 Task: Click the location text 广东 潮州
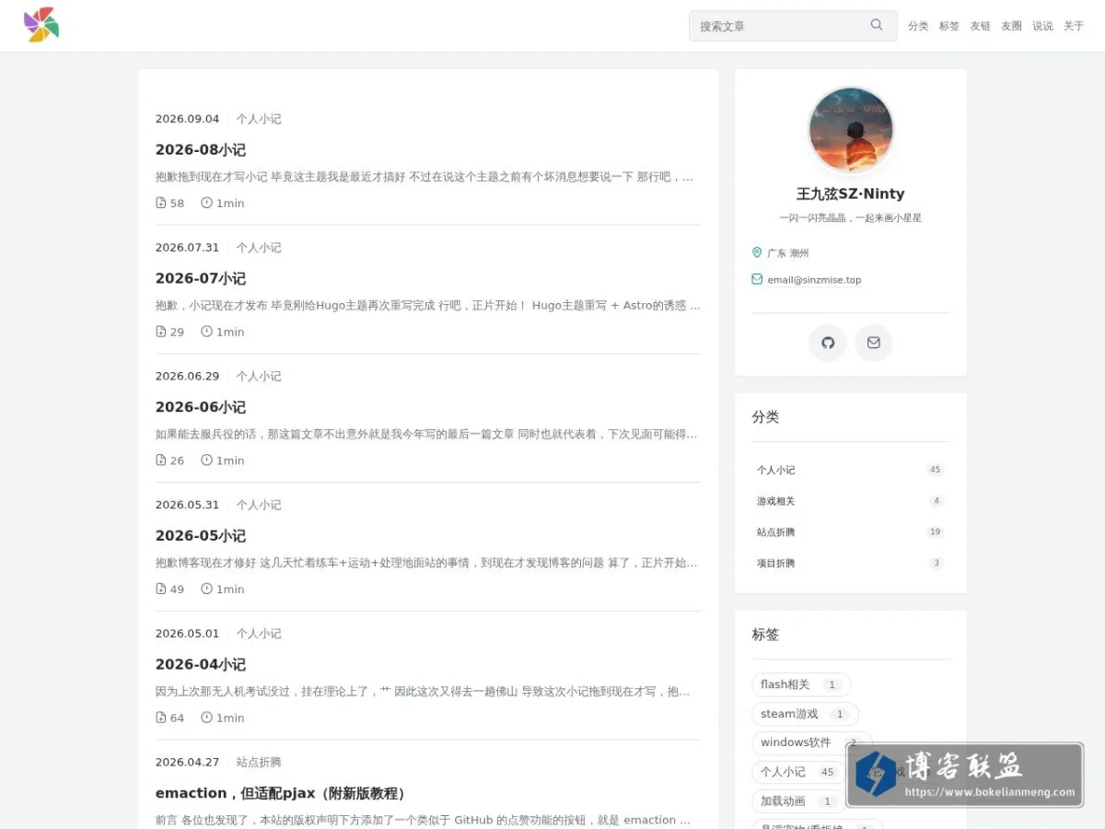[787, 253]
